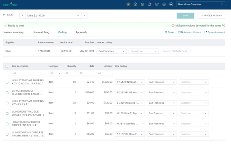The image size is (231, 145).
Task: Click Amount filter field
Action: 104,73
